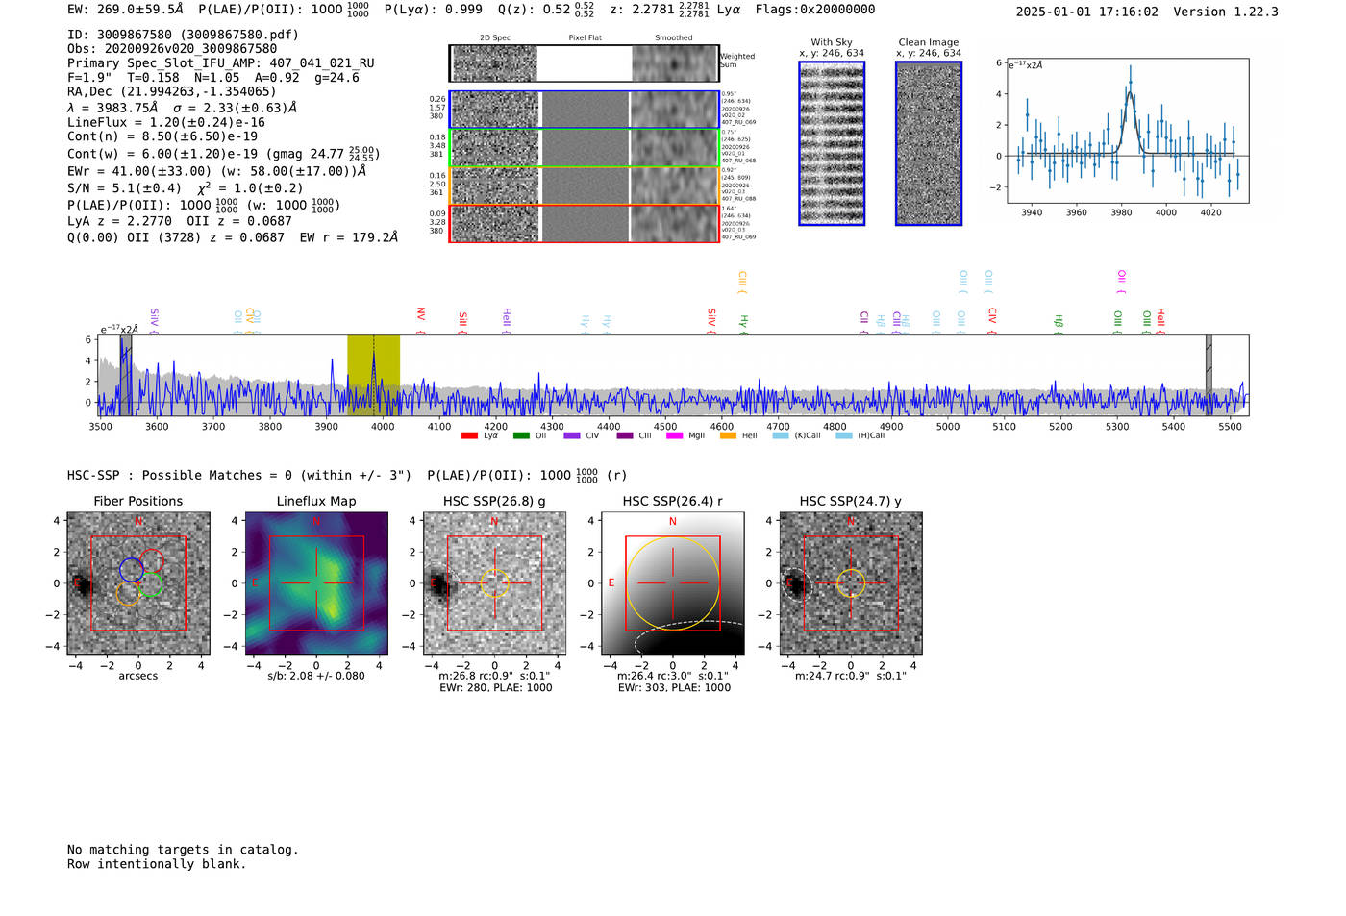Click the purple CIV legend swatch
The image size is (1346, 916).
pyautogui.click(x=572, y=436)
